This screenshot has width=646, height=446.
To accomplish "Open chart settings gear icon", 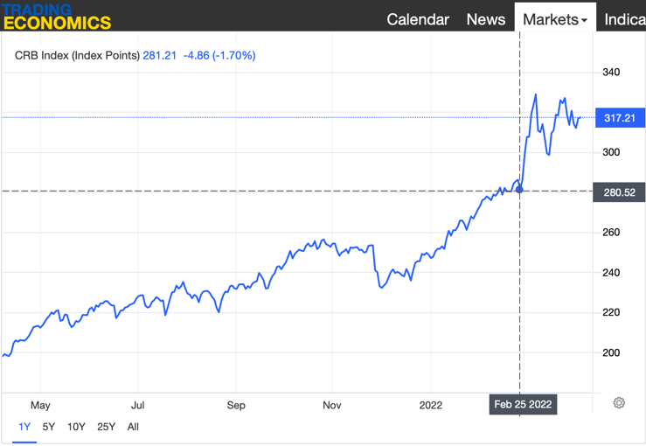I will point(619,403).
